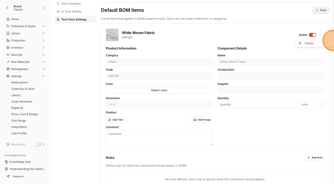Viewport: 334px width, 184px height.
Task: Click the Understanding the Fashion document icon
Action: point(6,169)
